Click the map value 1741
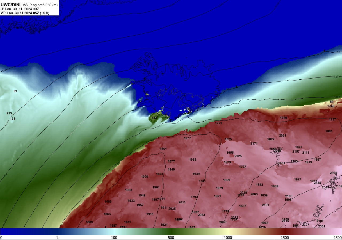Viewport: 342px width, 240px height. 202,181
